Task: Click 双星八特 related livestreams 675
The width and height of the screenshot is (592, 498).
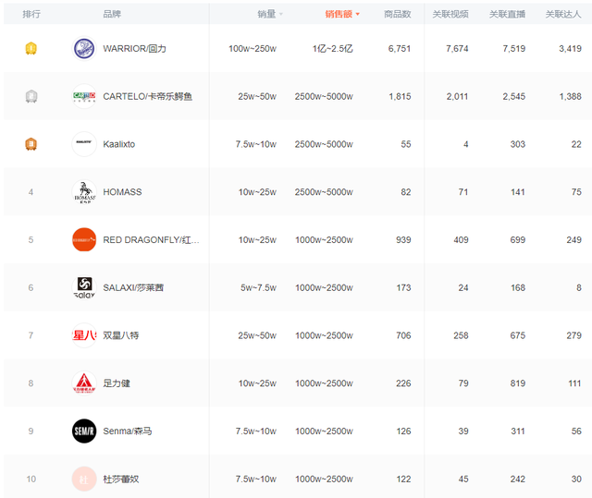Action: (518, 335)
